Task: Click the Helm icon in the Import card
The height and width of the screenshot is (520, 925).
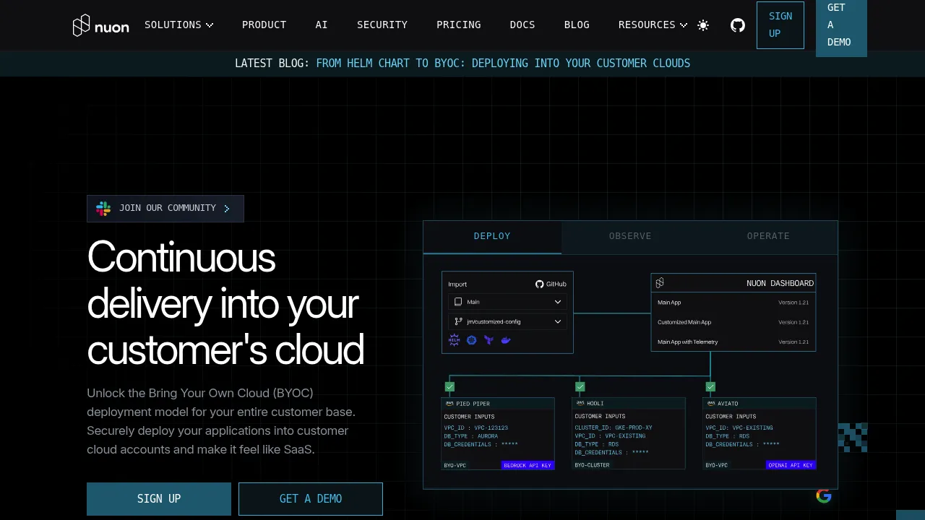Action: click(454, 340)
